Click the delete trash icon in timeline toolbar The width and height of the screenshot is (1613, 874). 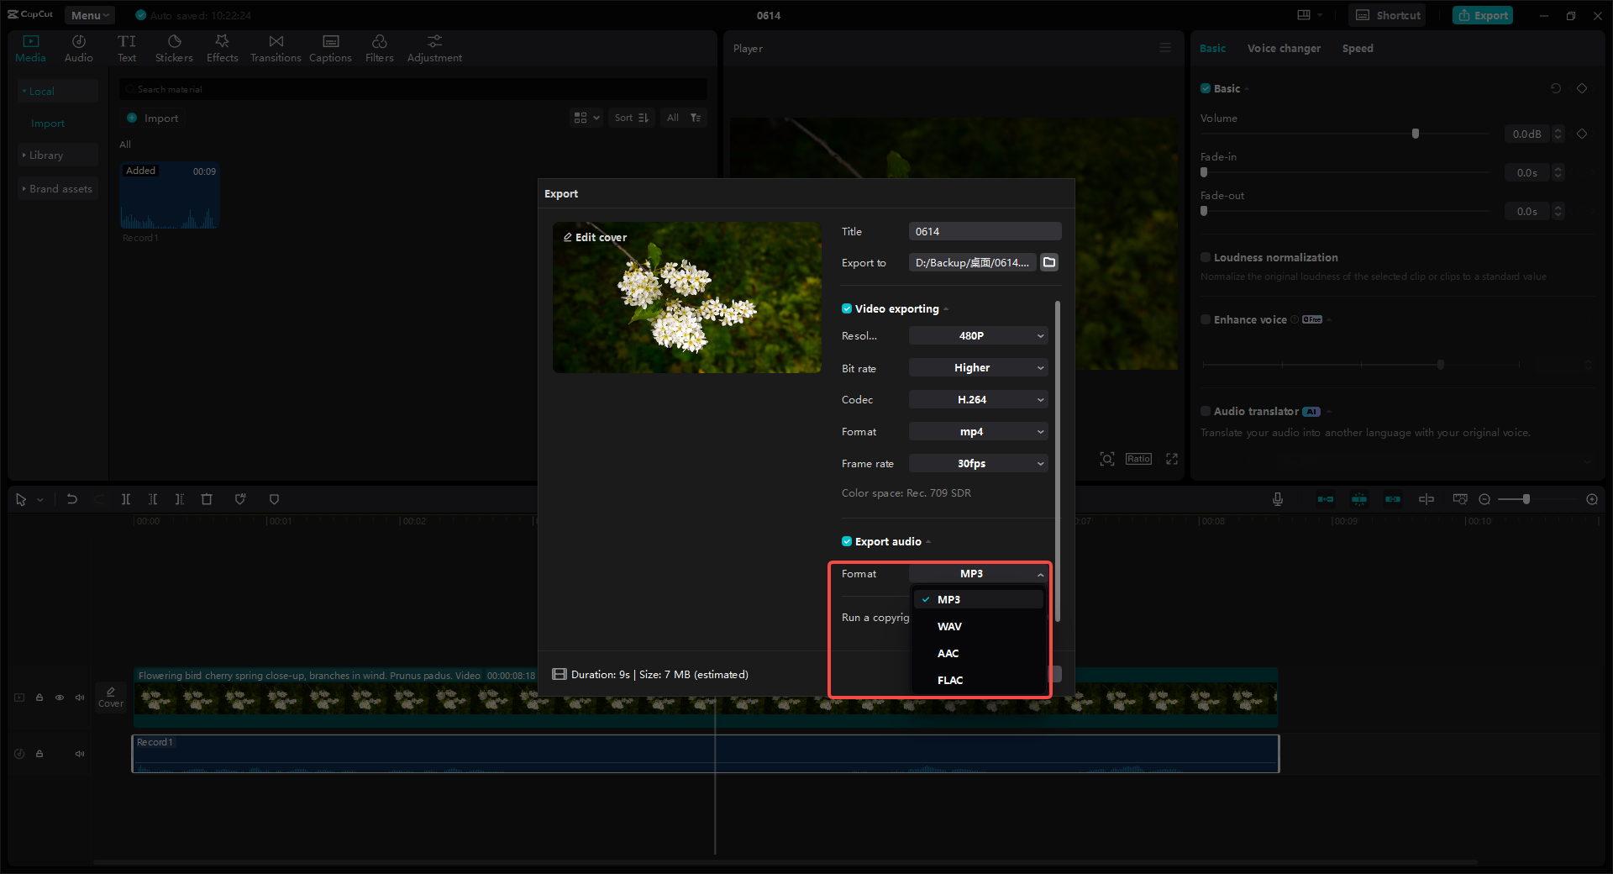tap(207, 499)
